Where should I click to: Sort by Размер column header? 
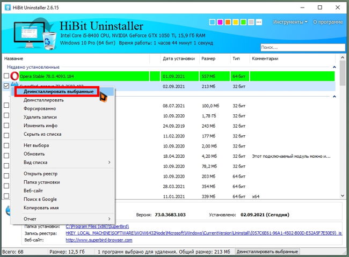(215, 58)
